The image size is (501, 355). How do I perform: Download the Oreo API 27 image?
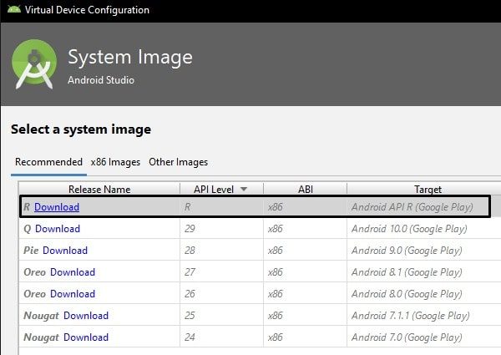(73, 272)
